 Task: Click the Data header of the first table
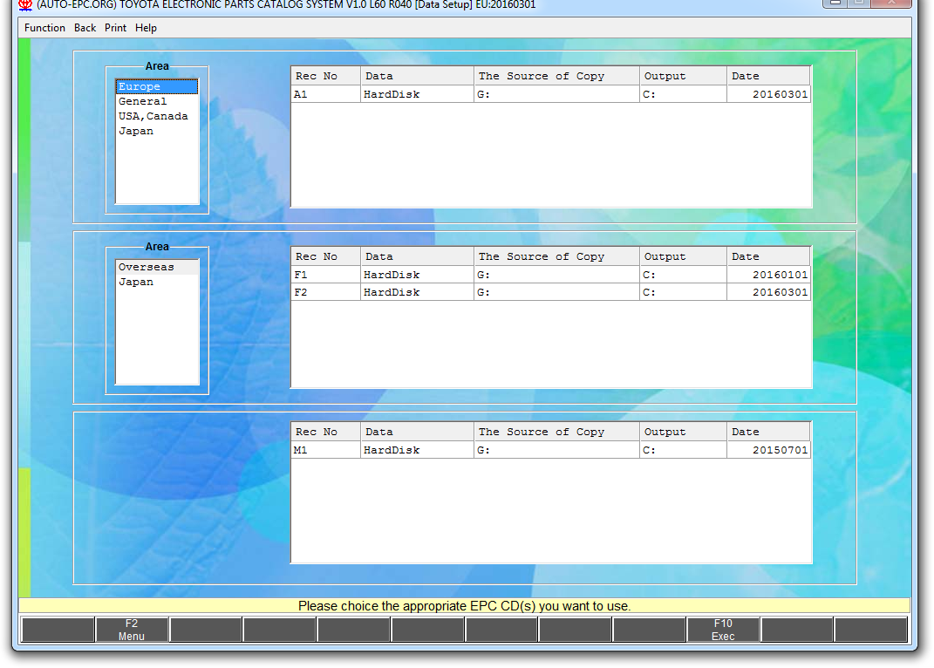tap(417, 76)
